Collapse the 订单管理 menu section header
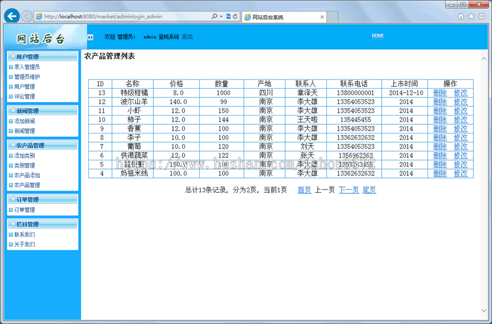The width and height of the screenshot is (492, 324). [42, 200]
